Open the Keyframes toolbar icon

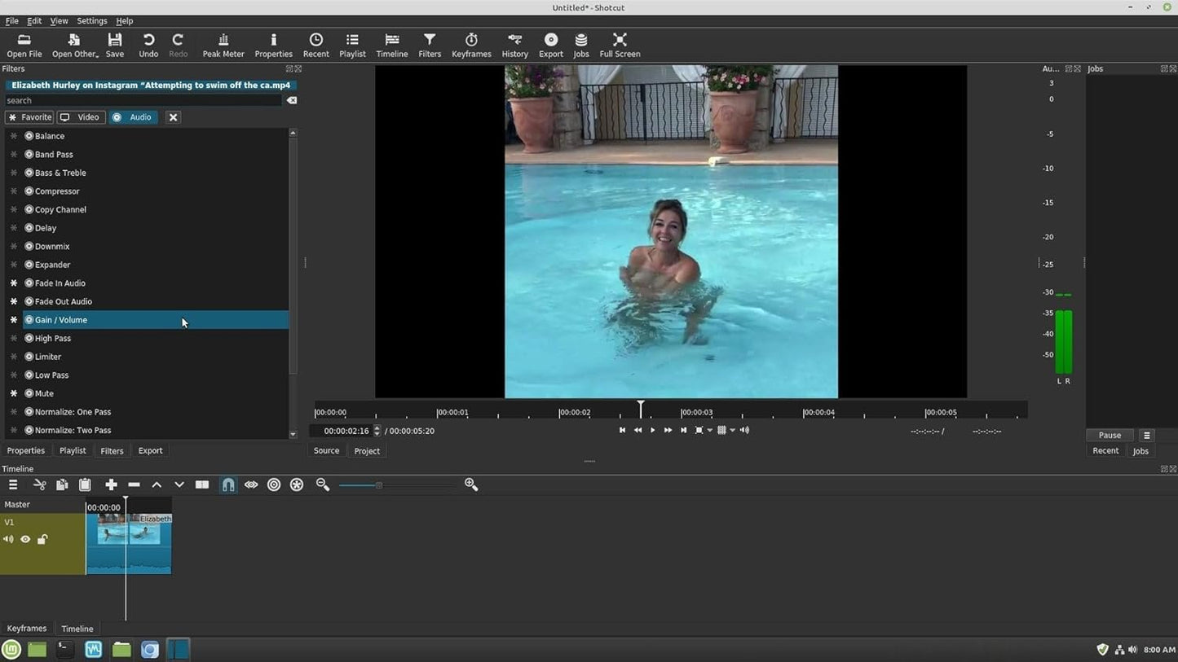tap(471, 46)
